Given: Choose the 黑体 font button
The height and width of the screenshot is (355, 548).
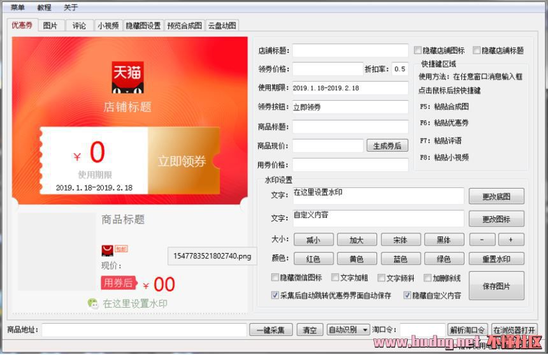Looking at the screenshot, I should [444, 240].
